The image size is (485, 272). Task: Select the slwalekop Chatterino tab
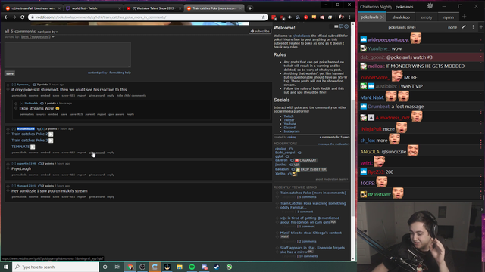401,17
